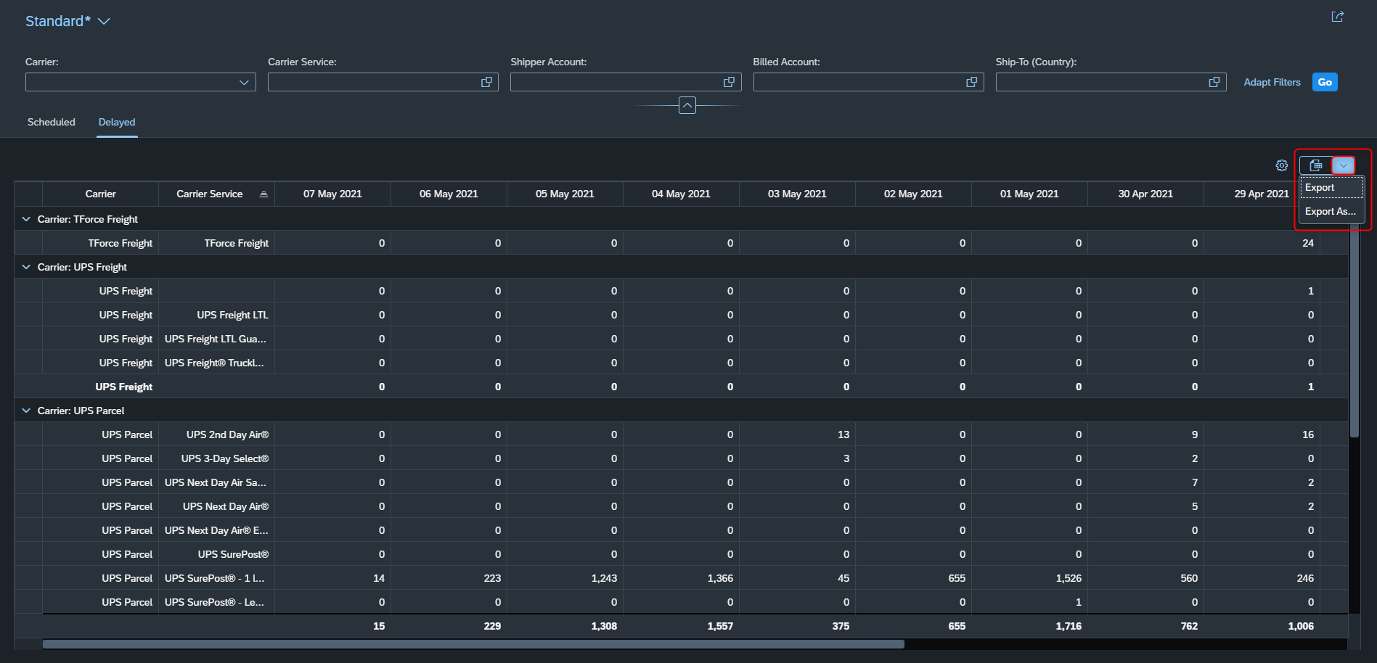
Task: Switch to the Scheduled tab
Action: tap(52, 122)
